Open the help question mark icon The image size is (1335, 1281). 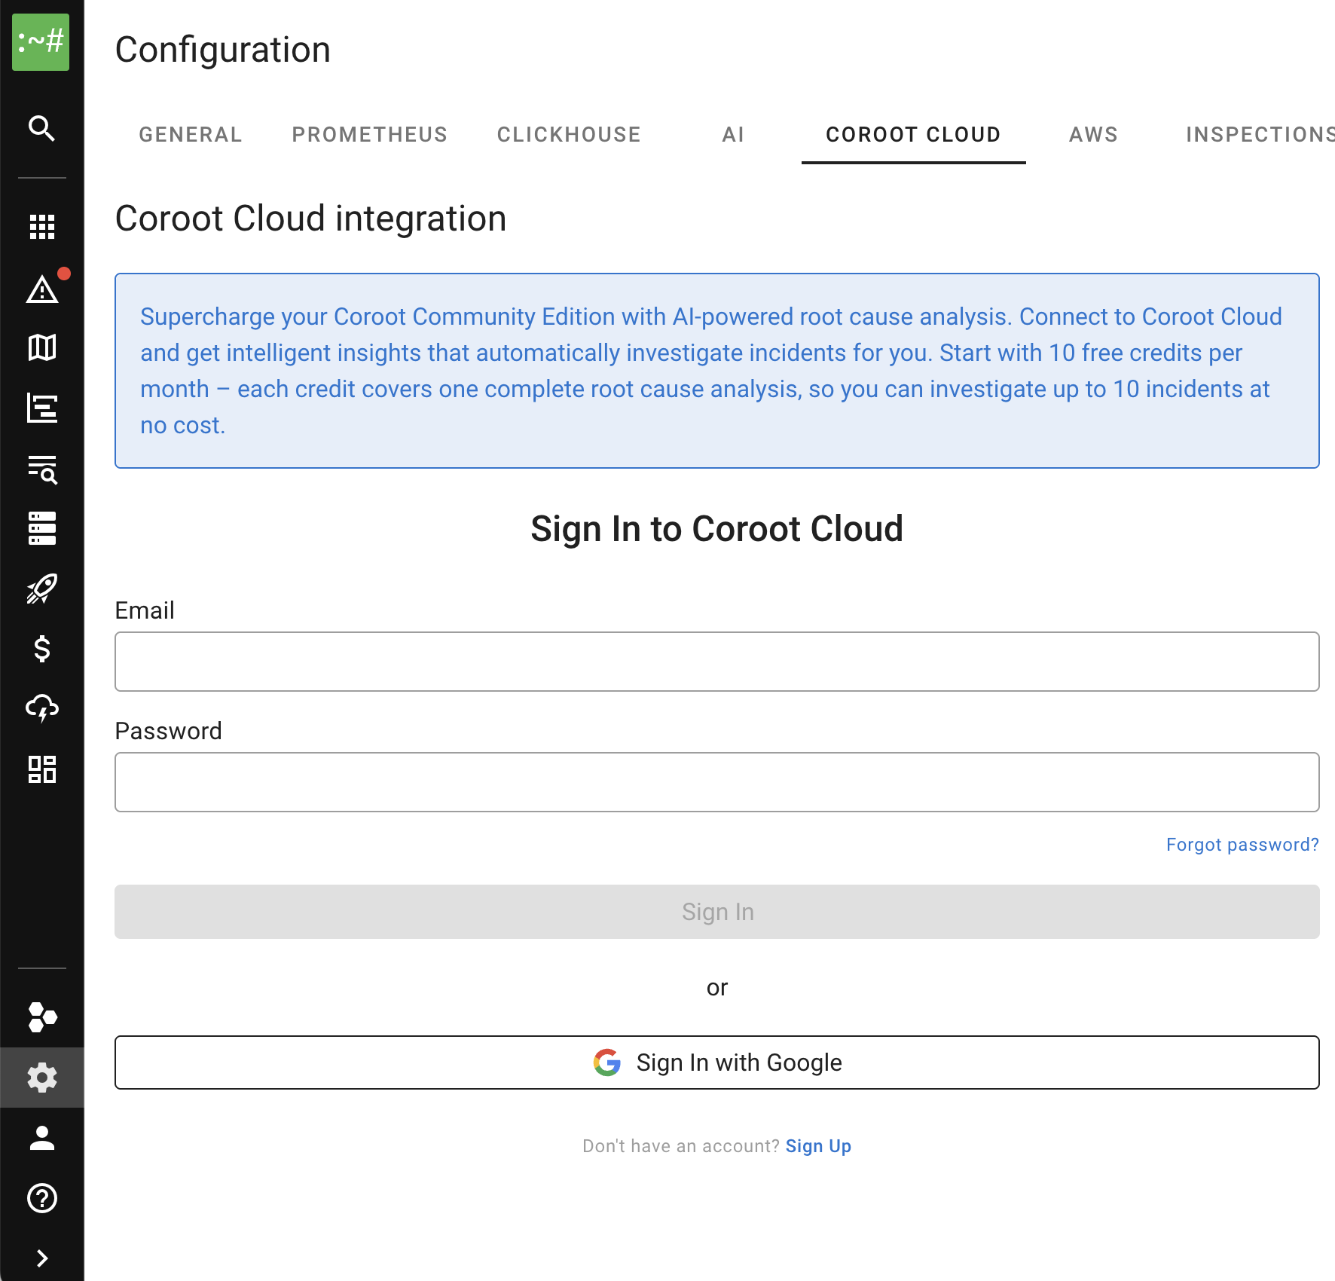coord(42,1198)
